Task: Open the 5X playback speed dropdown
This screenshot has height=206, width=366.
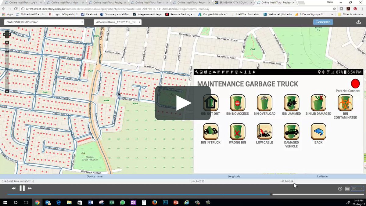Action: 356,189
